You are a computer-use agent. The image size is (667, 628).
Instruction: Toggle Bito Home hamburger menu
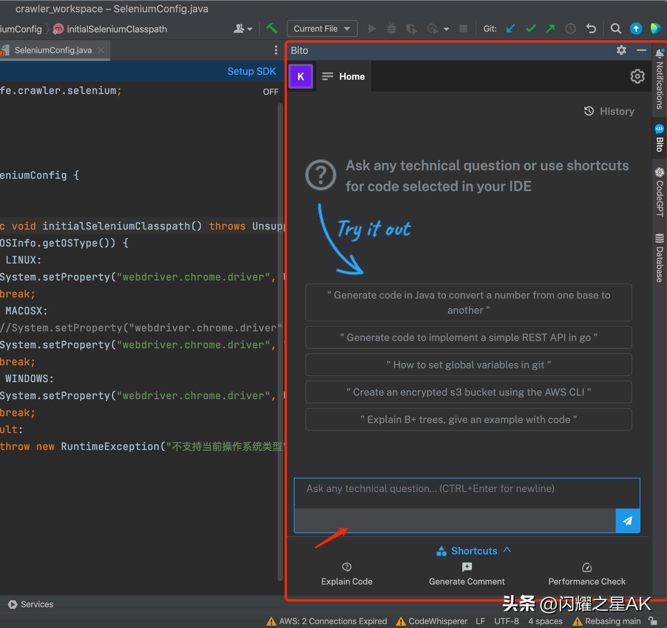pyautogui.click(x=327, y=76)
